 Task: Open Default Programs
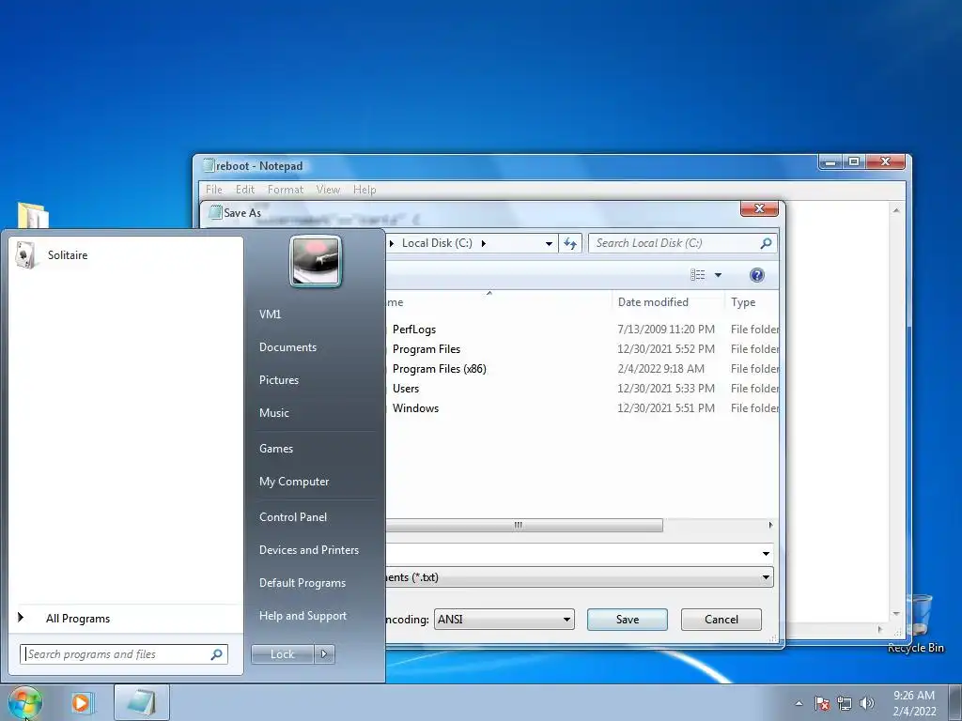(x=303, y=583)
